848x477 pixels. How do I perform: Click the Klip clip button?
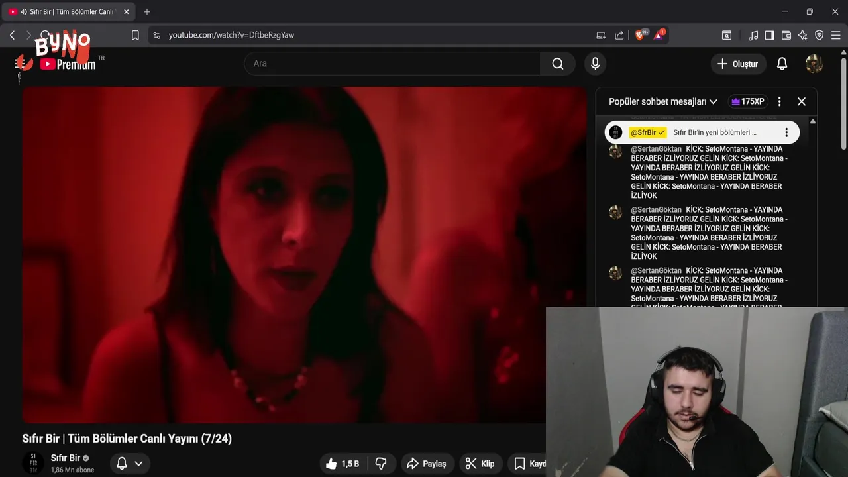[x=480, y=464]
